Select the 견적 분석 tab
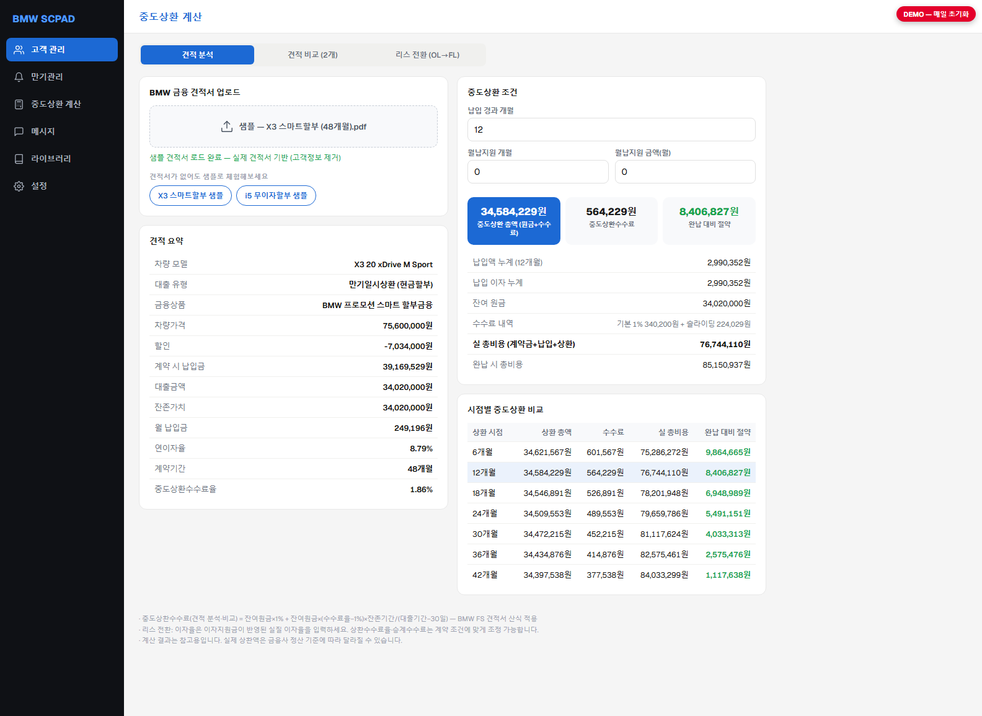The width and height of the screenshot is (982, 716). coord(197,55)
